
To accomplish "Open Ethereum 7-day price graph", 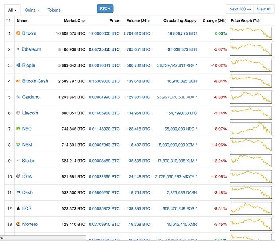I will coord(251,49).
